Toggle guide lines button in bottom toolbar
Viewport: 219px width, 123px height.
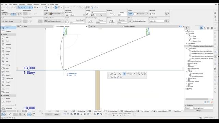coord(29,114)
